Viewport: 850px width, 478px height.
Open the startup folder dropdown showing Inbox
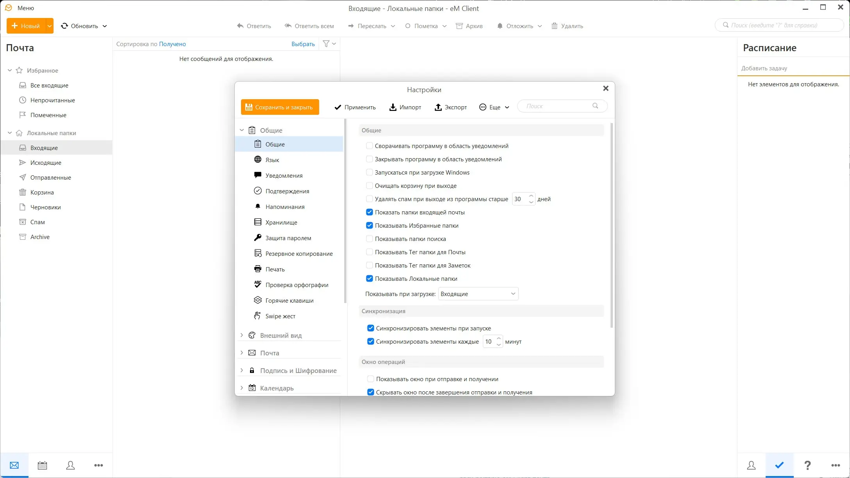[478, 294]
